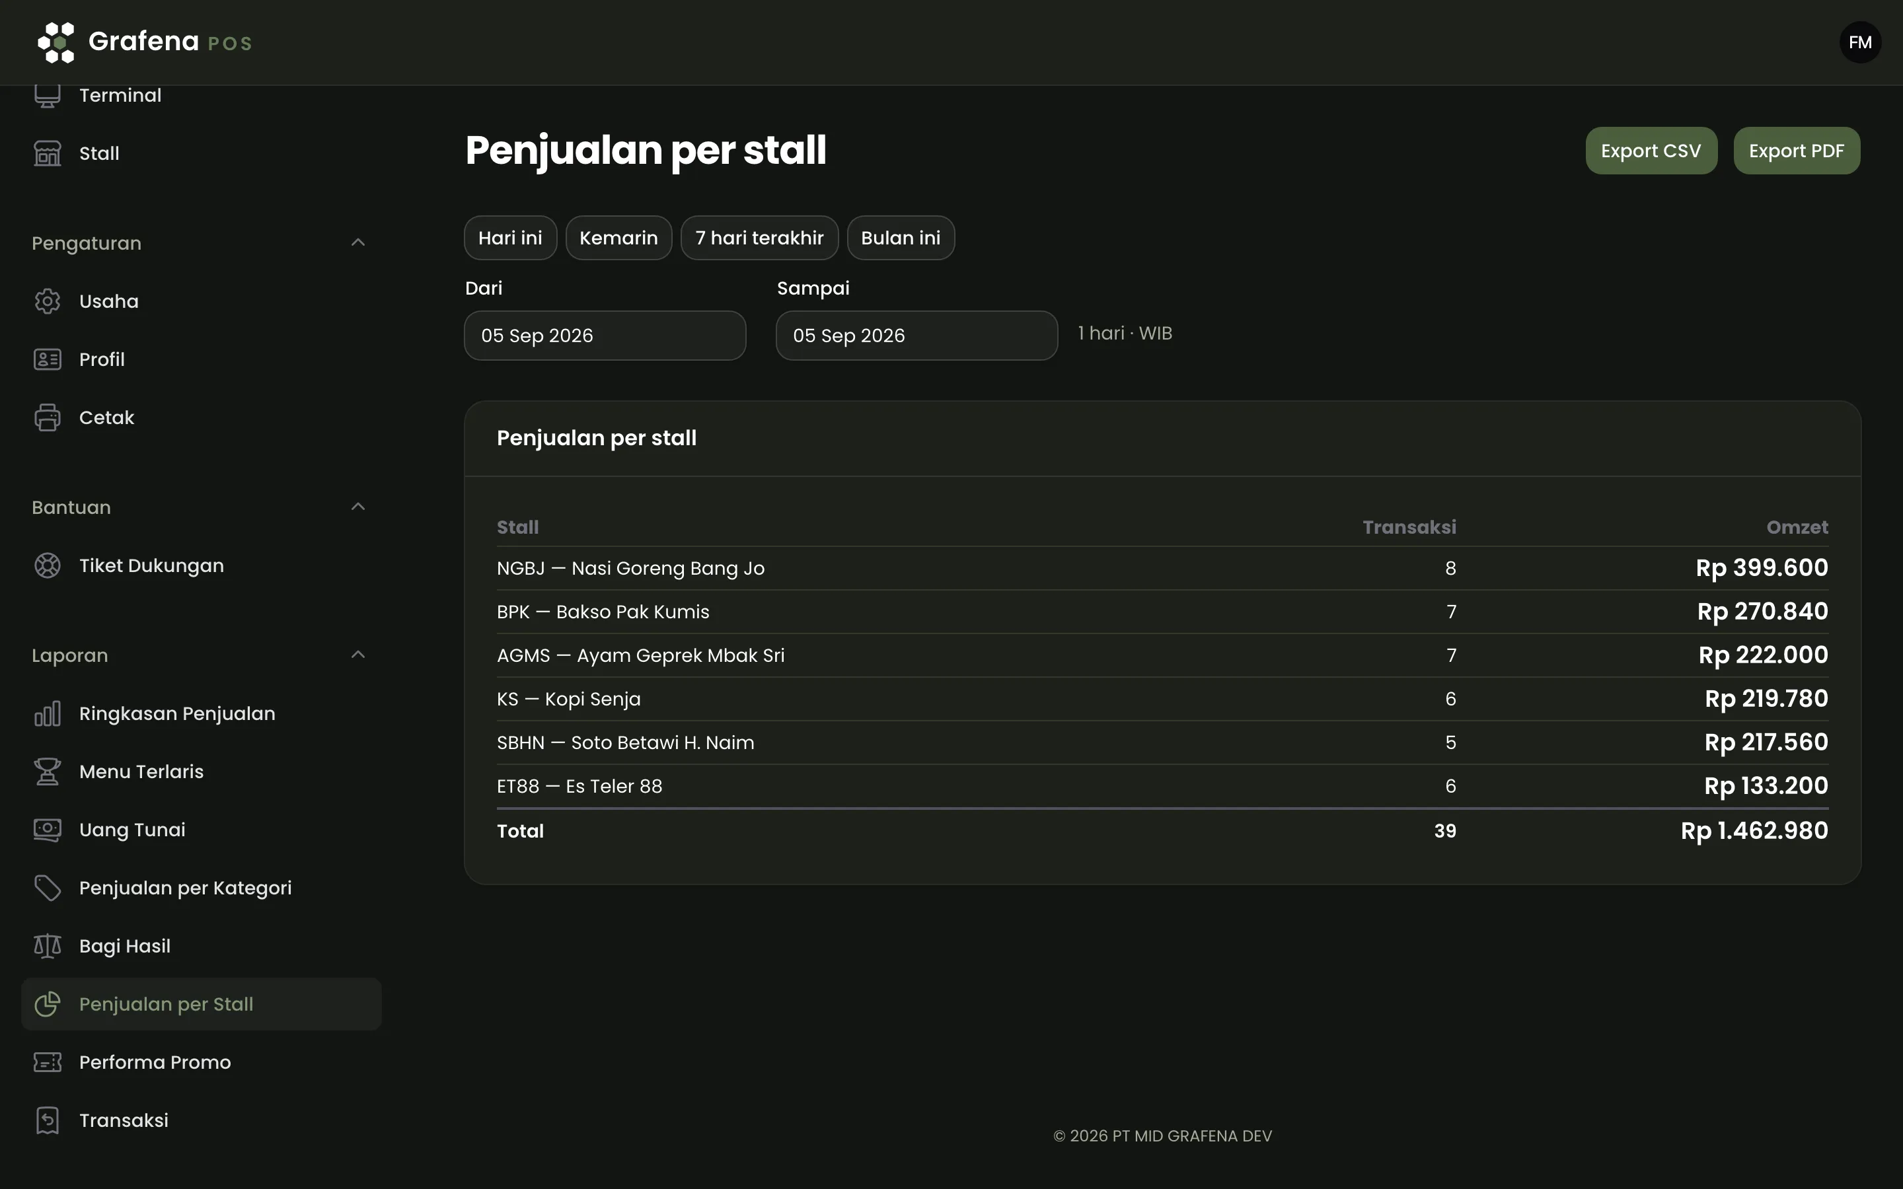Select the Kemarin date preset
1903x1189 pixels.
click(619, 238)
